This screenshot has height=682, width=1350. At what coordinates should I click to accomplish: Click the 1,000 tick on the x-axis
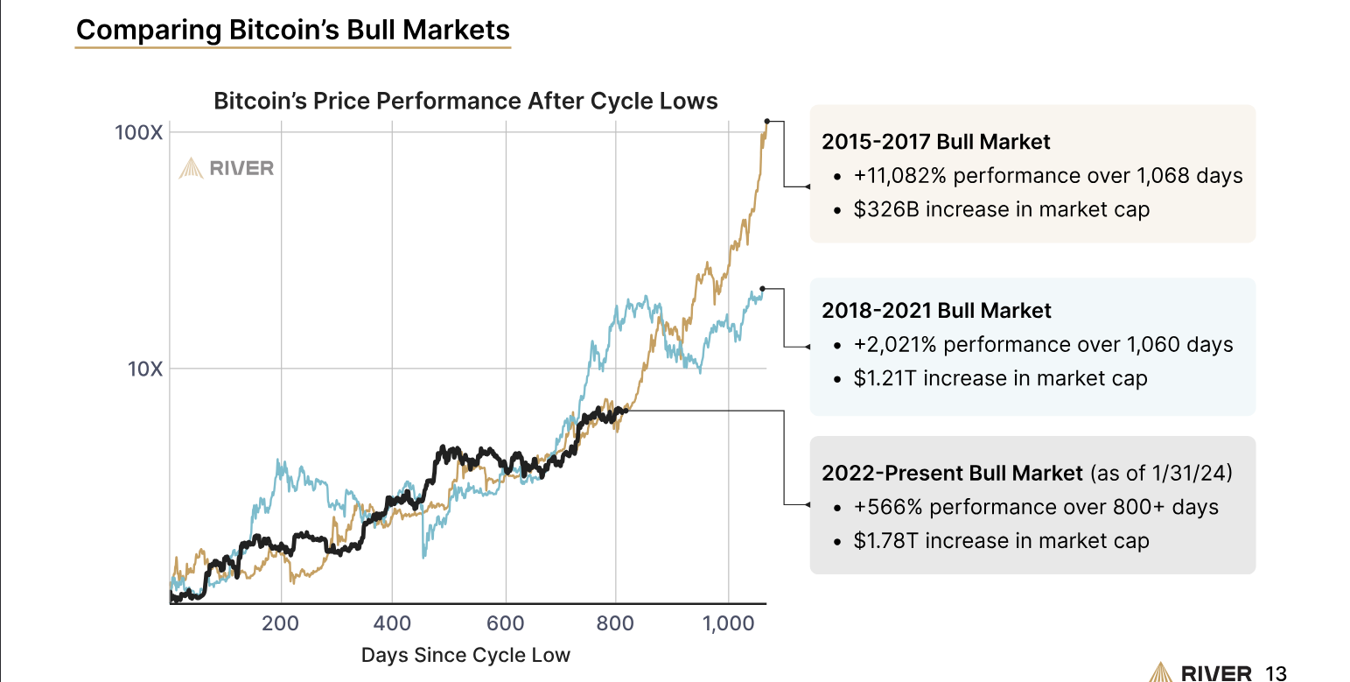tap(728, 623)
